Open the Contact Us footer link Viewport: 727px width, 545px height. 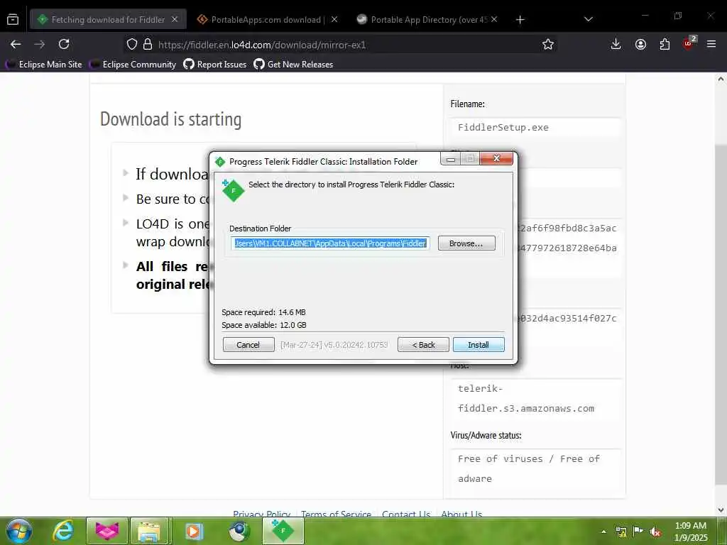406,514
